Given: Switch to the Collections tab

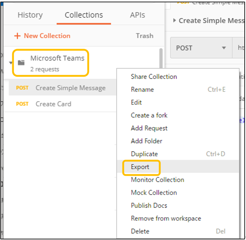Looking at the screenshot, I should (x=84, y=15).
